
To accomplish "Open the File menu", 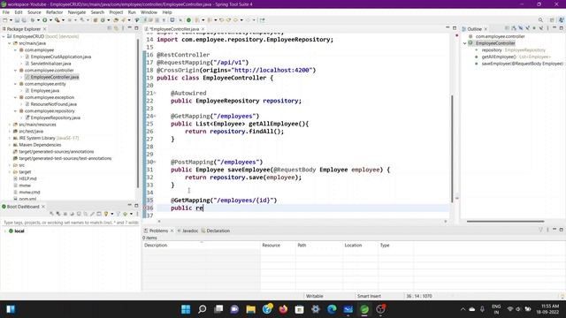I will click(x=6, y=12).
